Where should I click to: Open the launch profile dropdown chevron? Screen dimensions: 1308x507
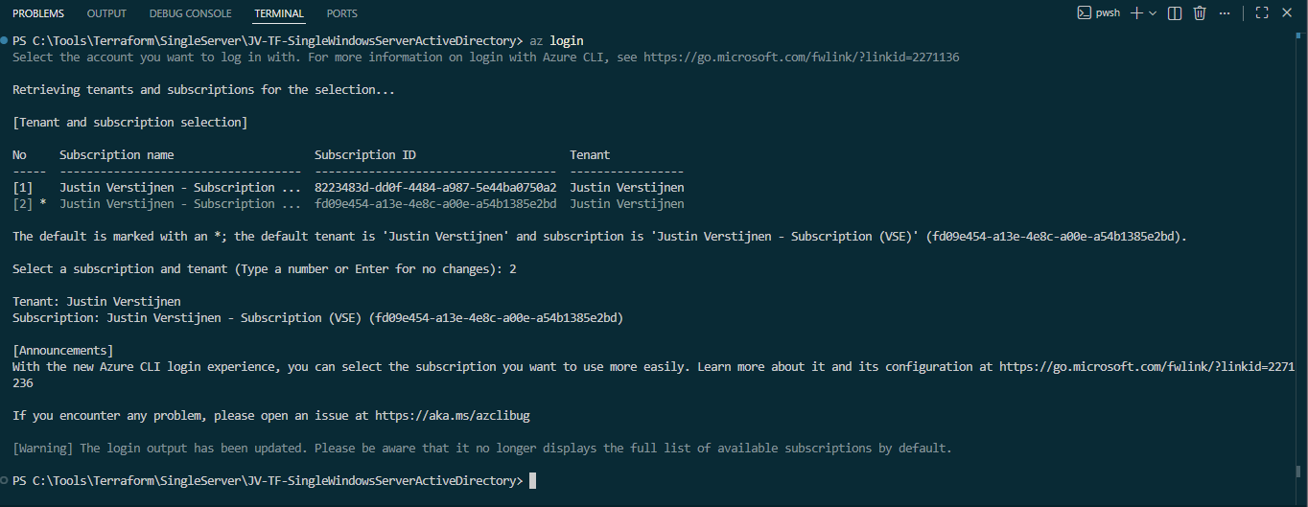[x=1153, y=13]
